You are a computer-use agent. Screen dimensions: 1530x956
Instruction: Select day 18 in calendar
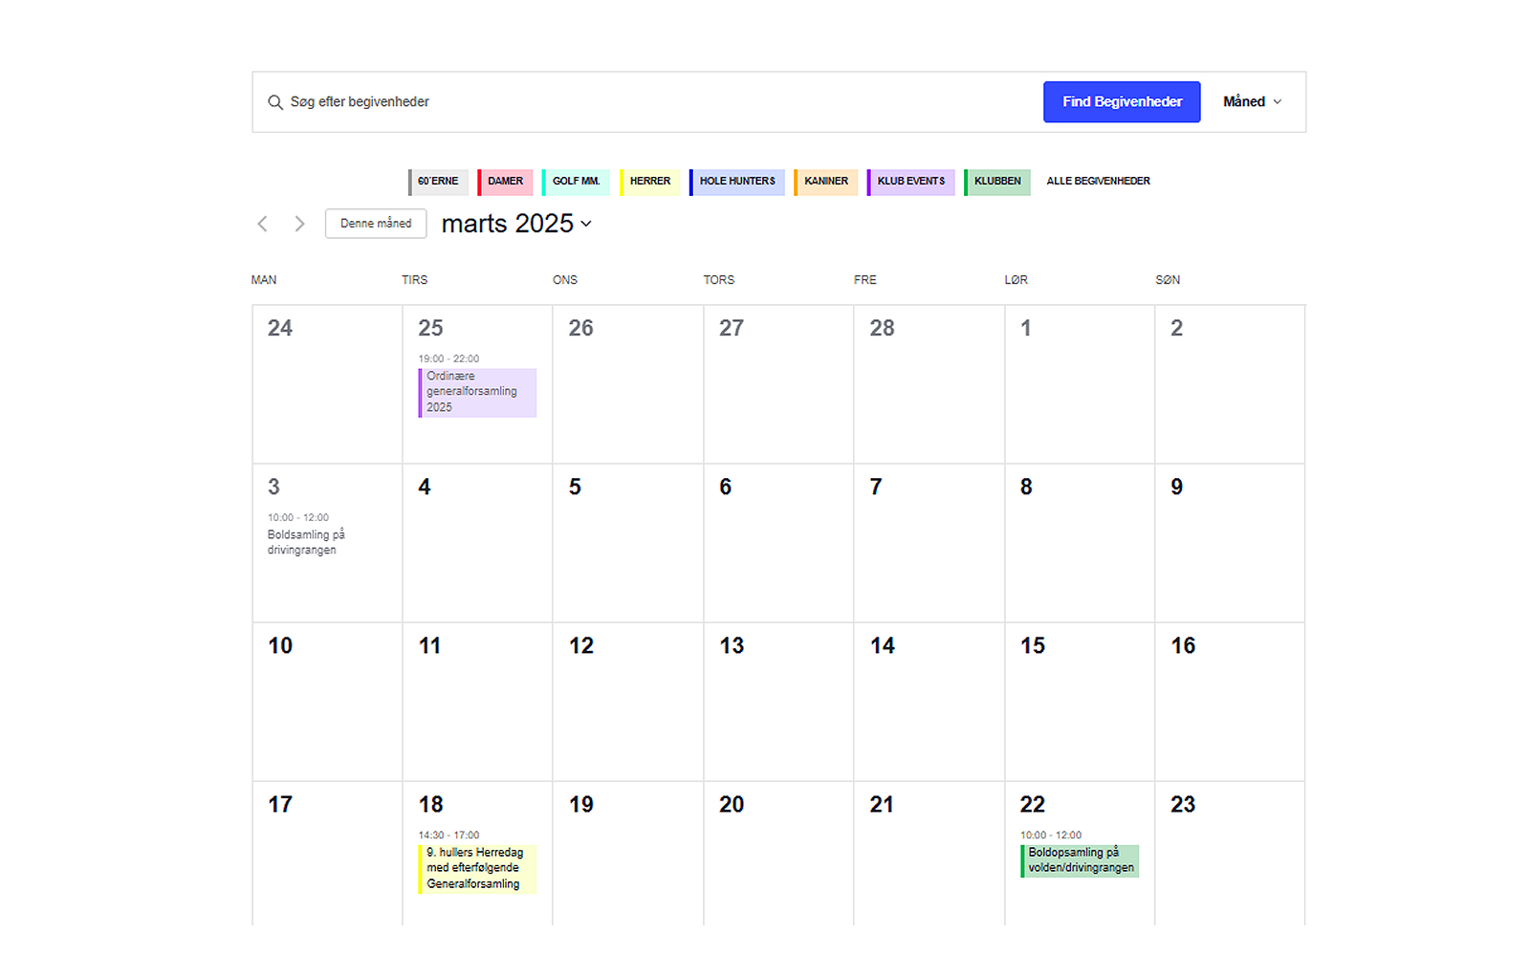430,805
